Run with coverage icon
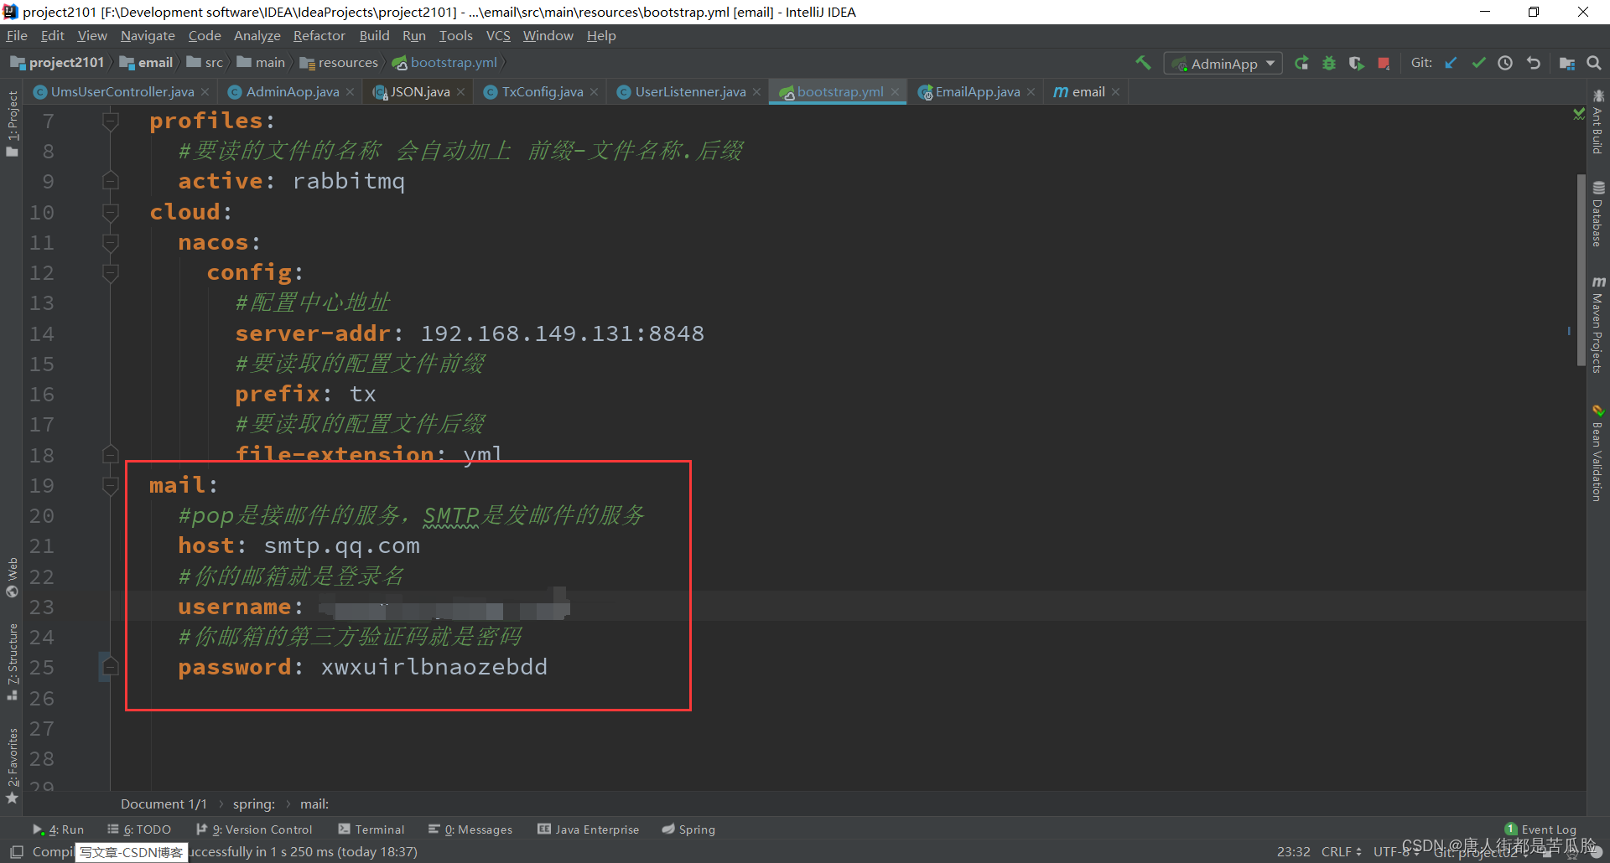The width and height of the screenshot is (1610, 863). point(1356,63)
